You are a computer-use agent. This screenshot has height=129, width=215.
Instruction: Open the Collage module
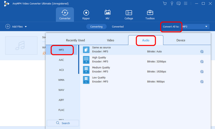point(129,15)
